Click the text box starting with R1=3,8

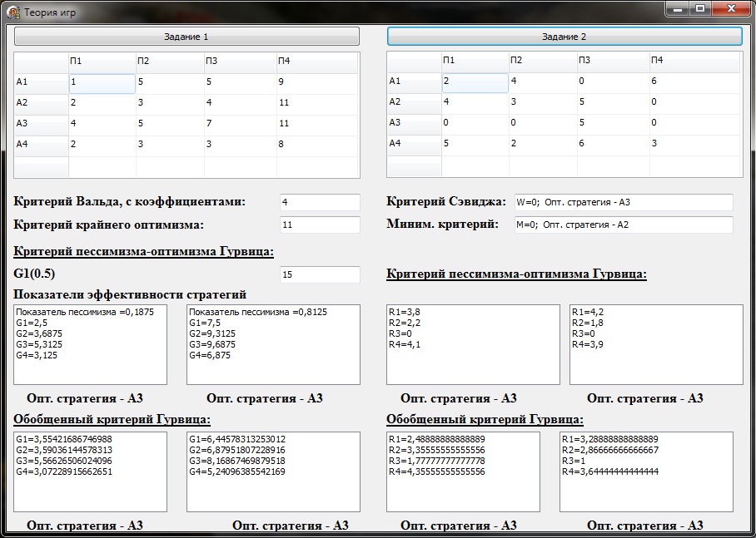pyautogui.click(x=473, y=344)
